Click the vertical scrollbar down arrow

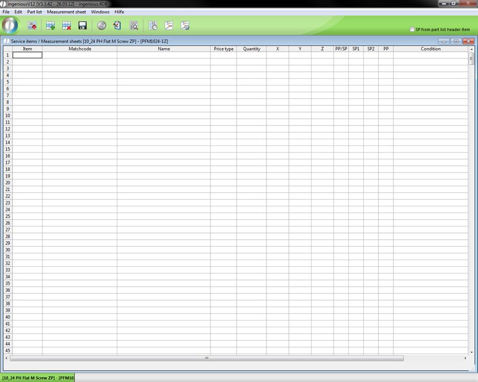(471, 352)
